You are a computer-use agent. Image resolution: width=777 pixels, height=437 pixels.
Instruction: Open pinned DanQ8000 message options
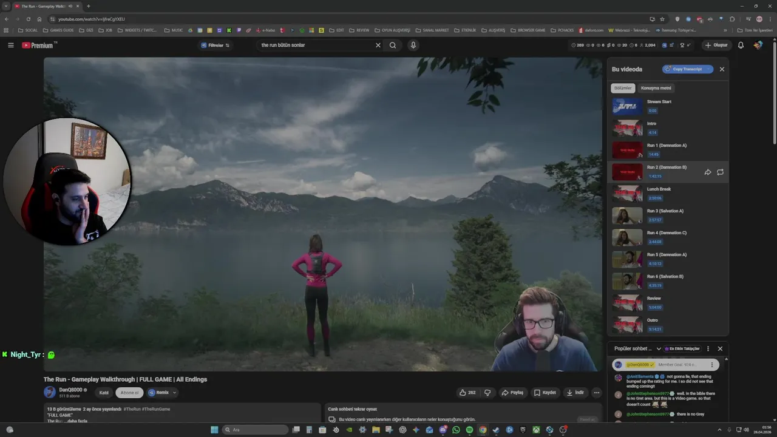pos(712,365)
